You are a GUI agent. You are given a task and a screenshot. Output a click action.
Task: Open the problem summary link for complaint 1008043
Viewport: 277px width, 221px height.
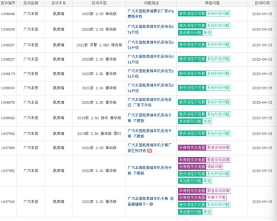(150, 118)
